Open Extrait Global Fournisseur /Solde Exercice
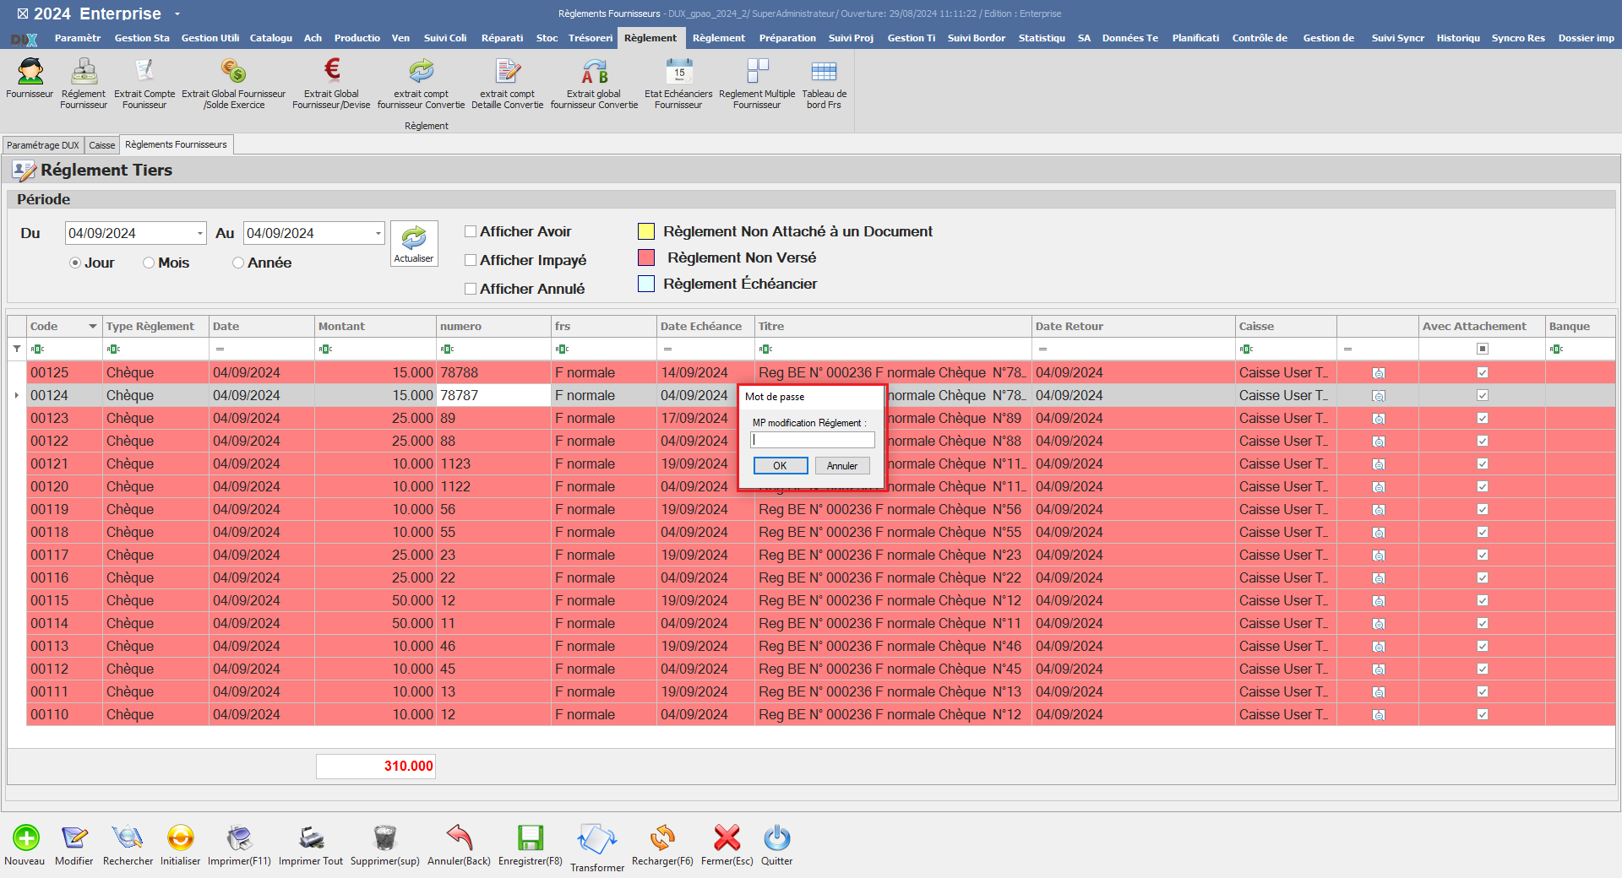Viewport: 1622px width, 878px height. 233,72
